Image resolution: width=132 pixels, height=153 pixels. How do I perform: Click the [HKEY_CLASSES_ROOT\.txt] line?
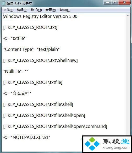tap(30, 27)
